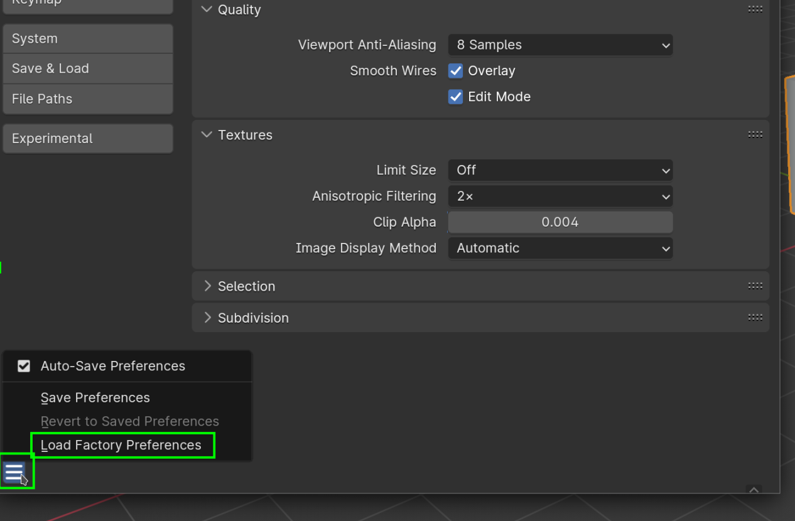This screenshot has width=795, height=521.
Task: Open Viewport Anti-Aliasing samples dropdown
Action: pyautogui.click(x=560, y=45)
